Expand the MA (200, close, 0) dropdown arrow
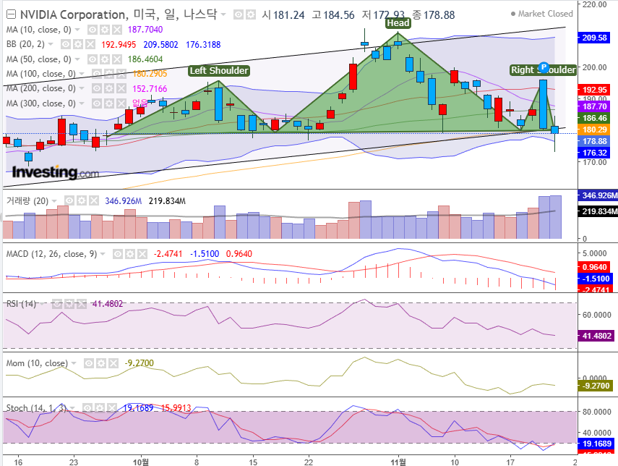 pyautogui.click(x=82, y=88)
